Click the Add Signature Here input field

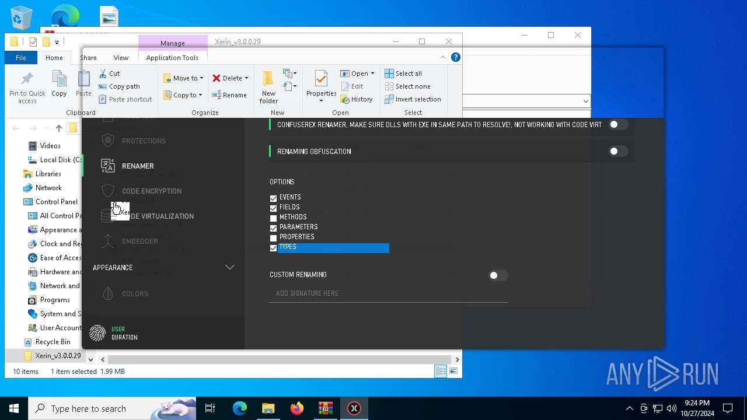[389, 293]
